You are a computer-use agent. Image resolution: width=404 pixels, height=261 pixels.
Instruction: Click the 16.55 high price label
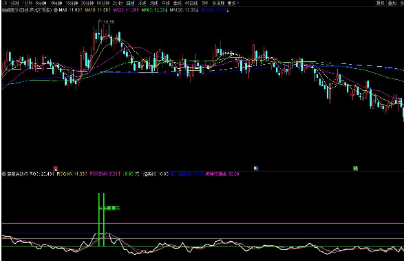109,22
